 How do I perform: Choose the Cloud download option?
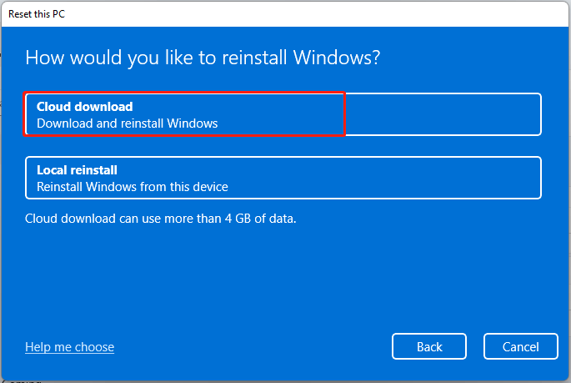[x=283, y=114]
